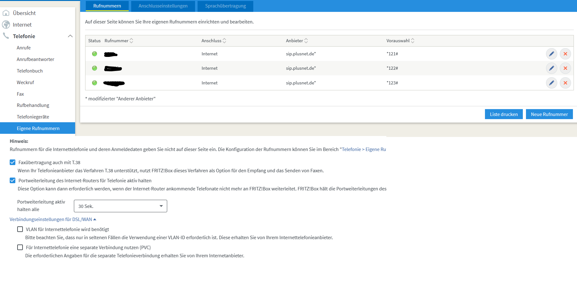Viewport: 577px width, 292px height.
Task: Open the Sprachübertragung tab
Action: point(225,6)
